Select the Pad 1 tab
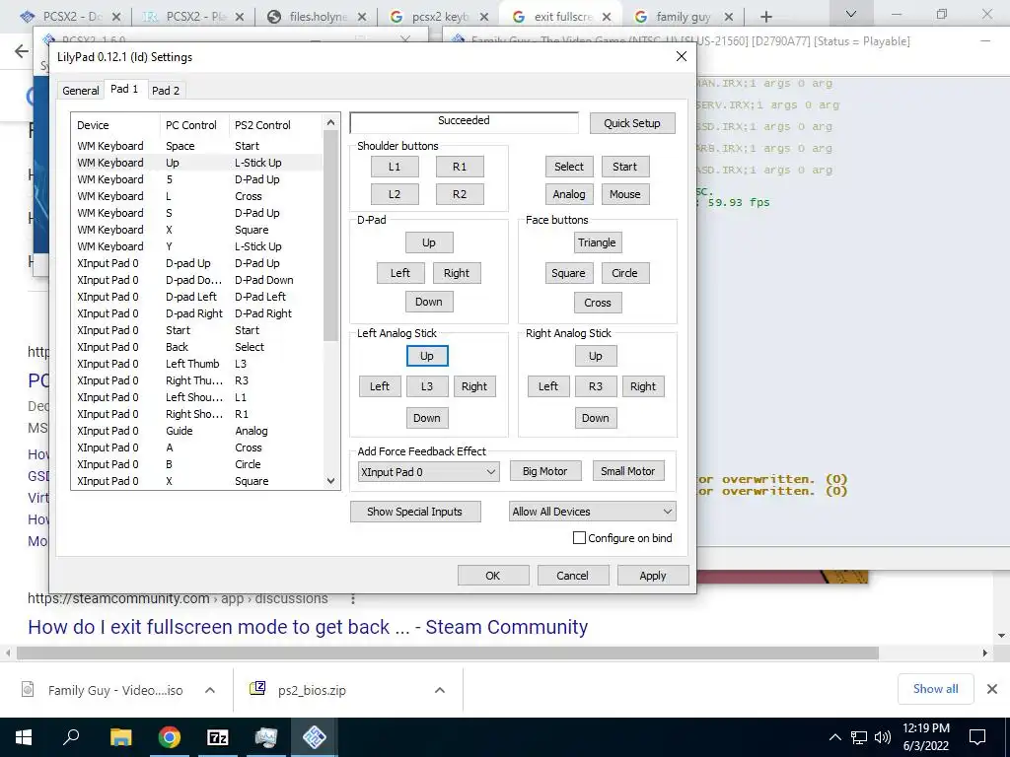 click(124, 89)
